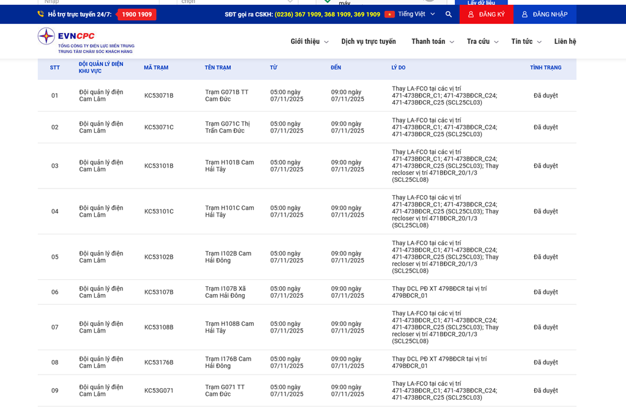The height and width of the screenshot is (410, 626).
Task: Click the Mã trạm column header
Action: (156, 68)
